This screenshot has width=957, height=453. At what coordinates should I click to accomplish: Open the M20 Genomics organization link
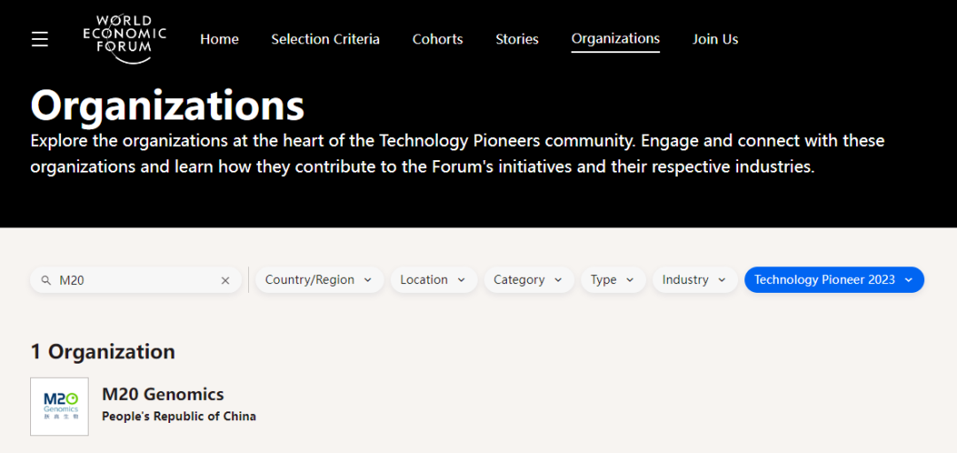(x=163, y=395)
